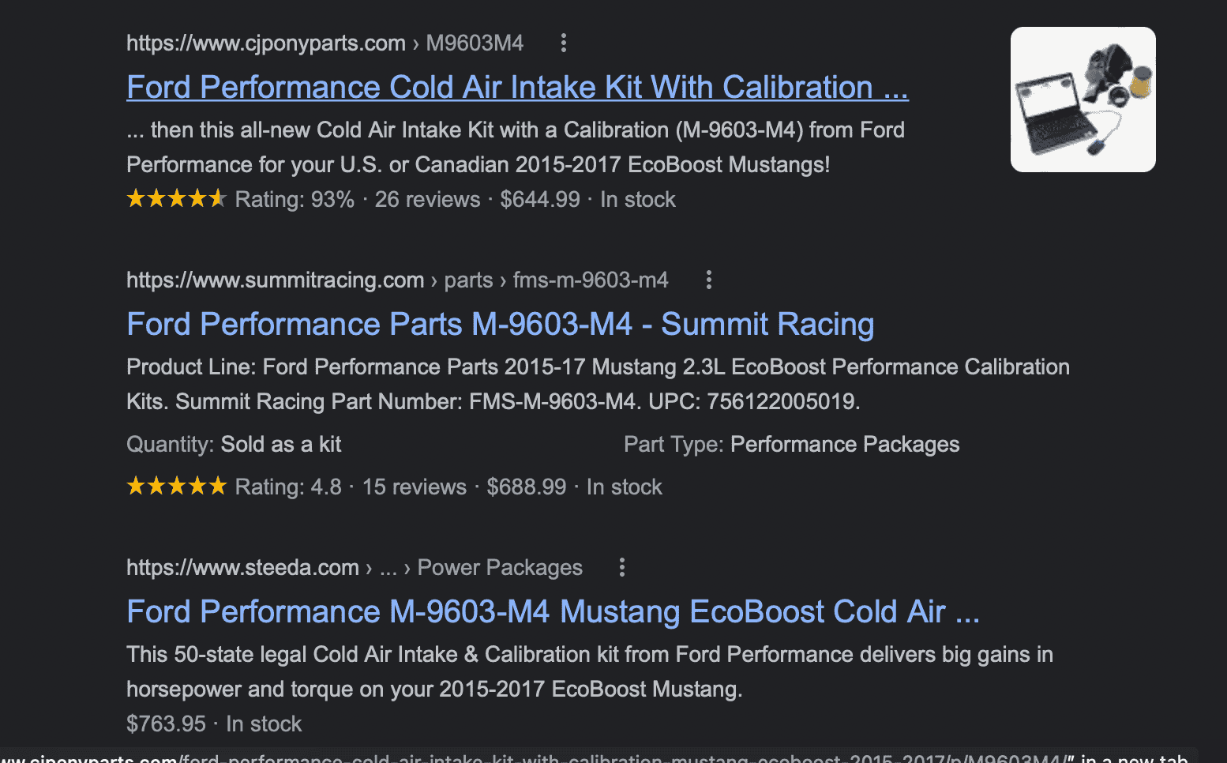Click the snippet beginning 'then this all-new Cold Air Intake Kit'
The width and height of the screenshot is (1227, 763).
tap(516, 147)
